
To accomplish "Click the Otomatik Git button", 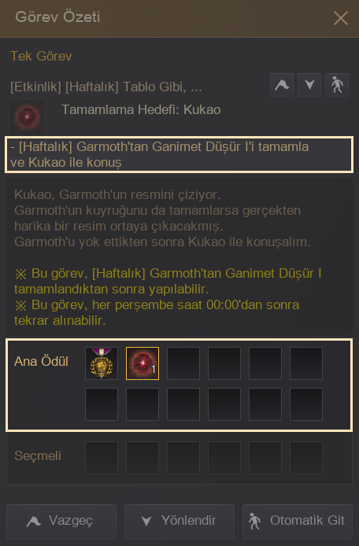I will 298,522.
